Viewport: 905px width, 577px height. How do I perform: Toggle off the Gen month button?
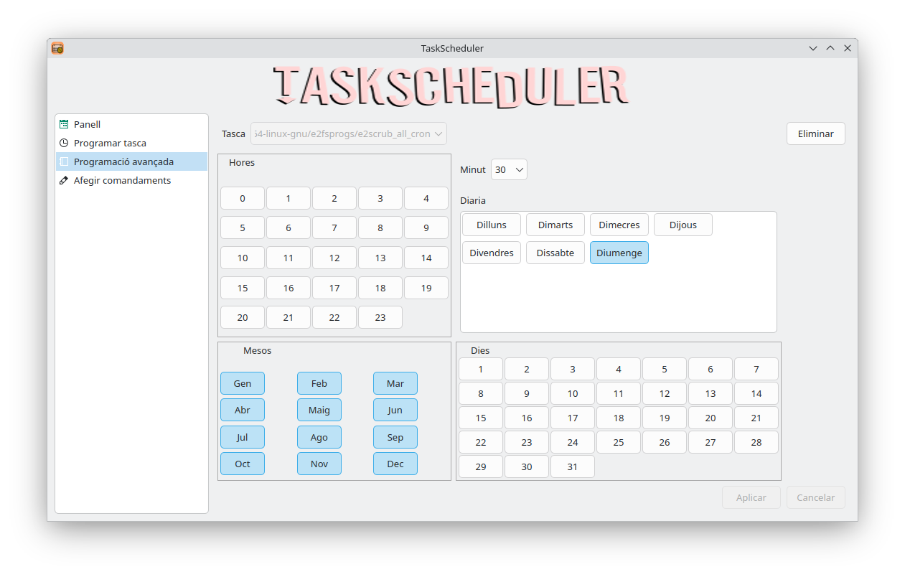(x=243, y=383)
